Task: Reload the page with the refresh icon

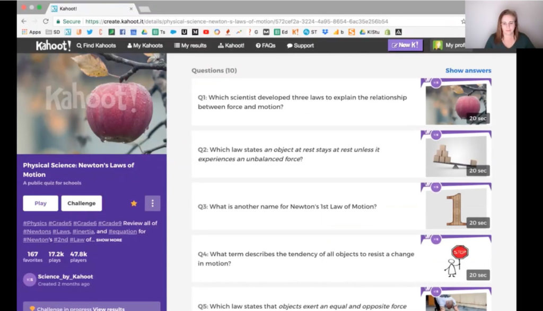Action: coord(46,21)
